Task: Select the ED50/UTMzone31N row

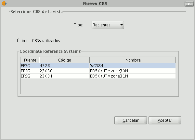Action: pyautogui.click(x=98, y=76)
